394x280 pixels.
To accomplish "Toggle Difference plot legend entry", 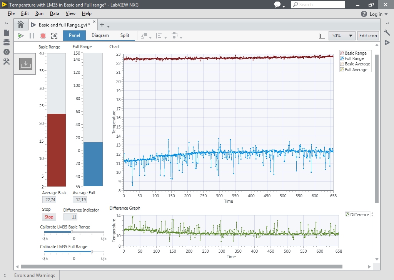I will click(357, 215).
